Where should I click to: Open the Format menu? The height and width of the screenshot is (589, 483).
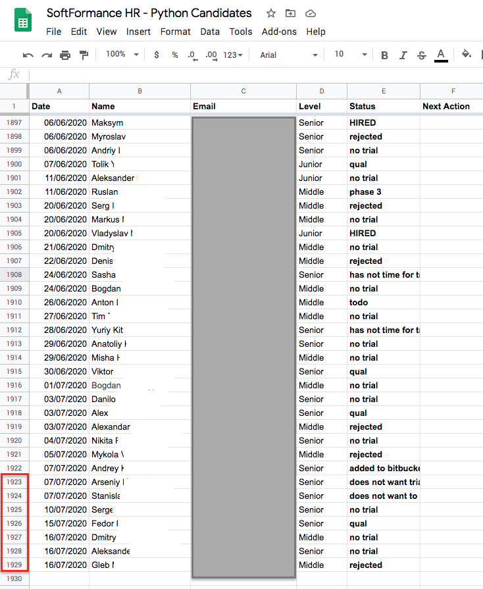pyautogui.click(x=175, y=32)
